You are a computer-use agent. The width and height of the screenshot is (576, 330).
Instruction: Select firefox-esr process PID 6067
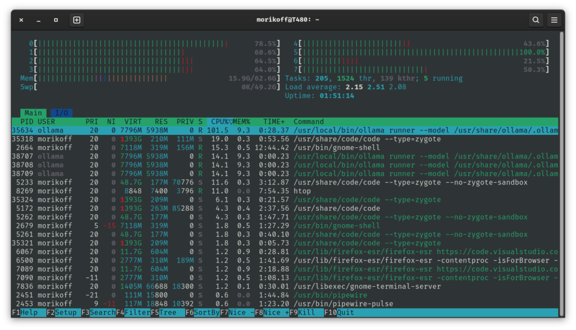285,251
